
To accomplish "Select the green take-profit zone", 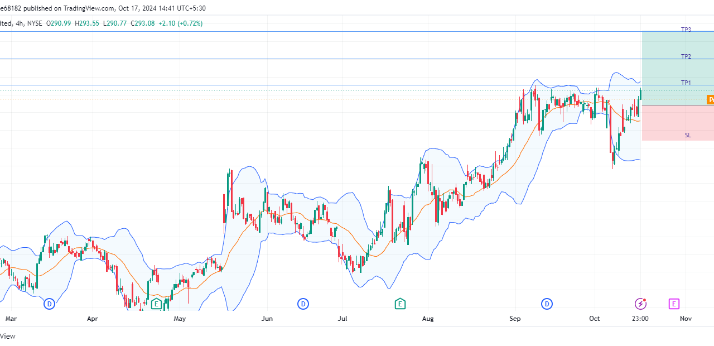I will (678, 68).
